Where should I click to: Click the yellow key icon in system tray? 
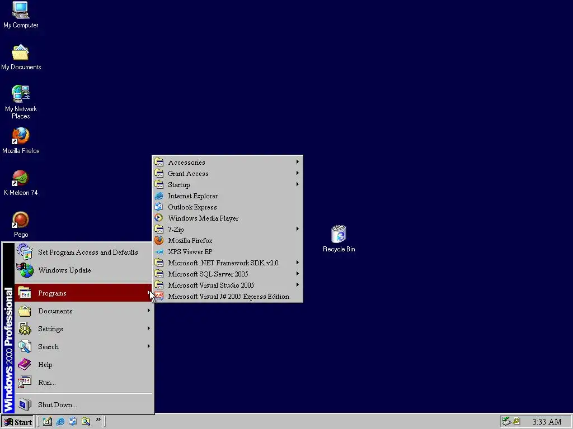click(x=516, y=421)
